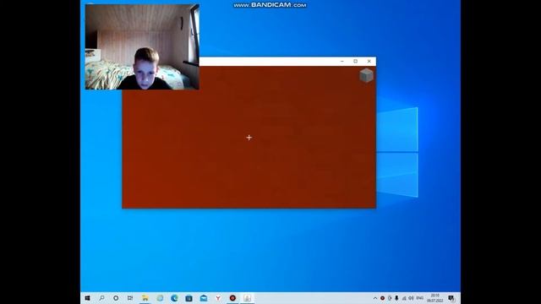Click the gray cube icon in red window

click(x=366, y=75)
